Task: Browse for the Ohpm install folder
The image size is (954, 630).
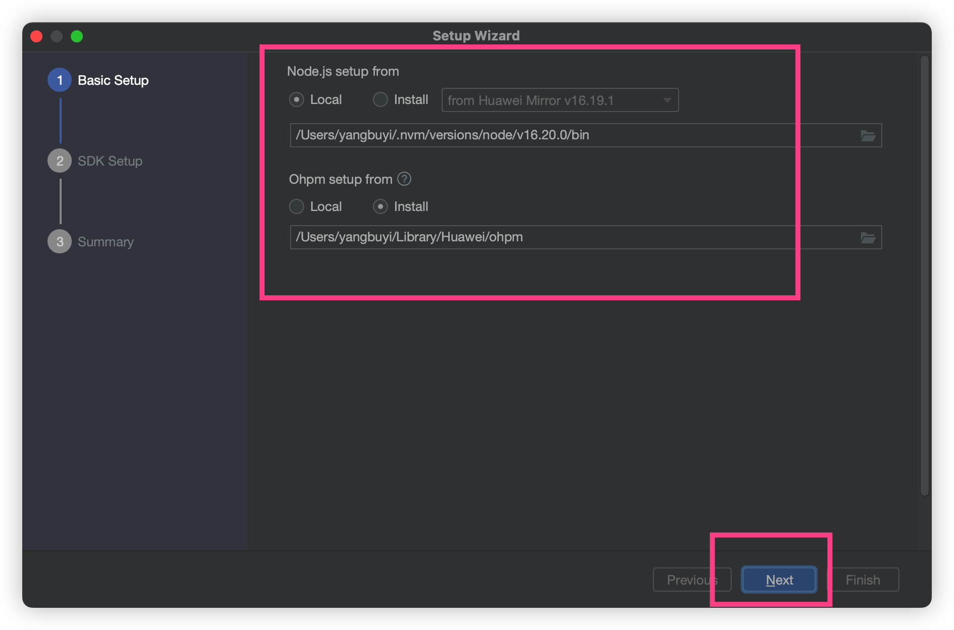Action: (868, 238)
